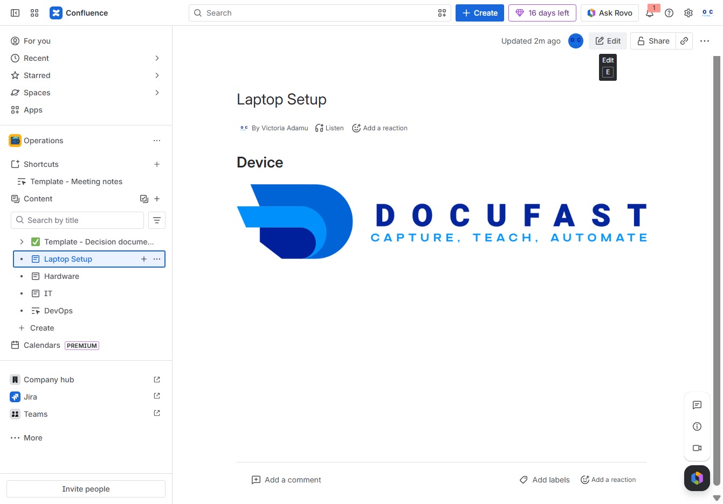The image size is (723, 504).
Task: Click the Updated 2m ago text
Action: tap(531, 41)
